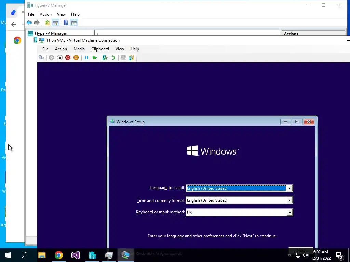This screenshot has width=350, height=262.
Task: Open the fifth taskbar app with monitor icon
Action: tap(109, 255)
